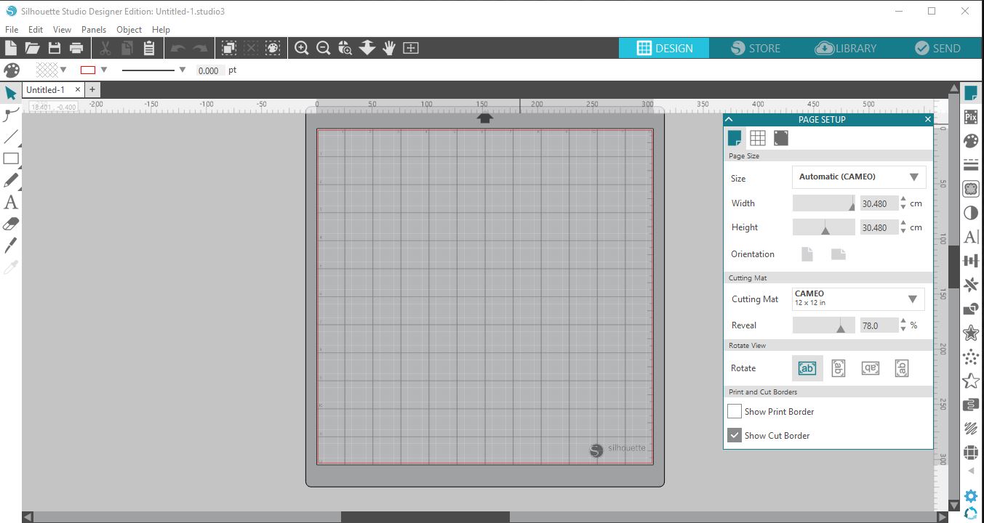Create a new document icon
This screenshot has height=523, width=984.
[11, 48]
